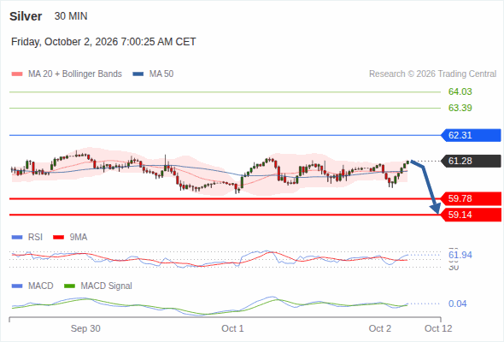504x342 pixels.
Task: Click the Friday, October 2, 2026 timestamp
Action: point(103,42)
